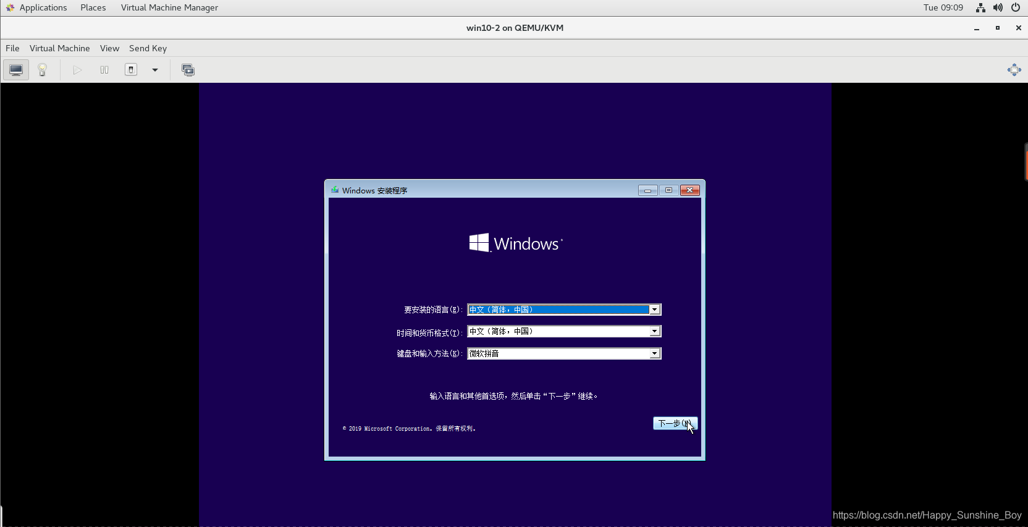Minimize the win10-2 QEMU/KVM window
Viewport: 1028px width, 527px height.
click(x=977, y=28)
